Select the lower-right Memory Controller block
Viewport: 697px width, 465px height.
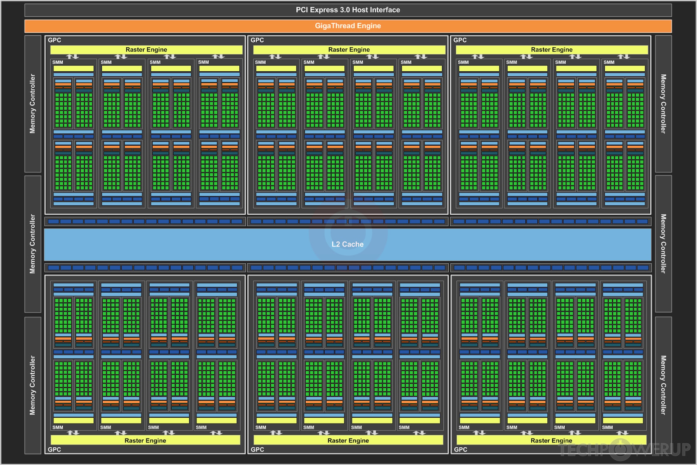click(663, 385)
